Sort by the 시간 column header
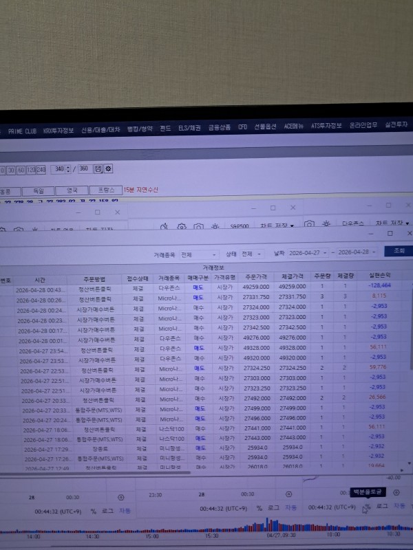 click(x=40, y=280)
